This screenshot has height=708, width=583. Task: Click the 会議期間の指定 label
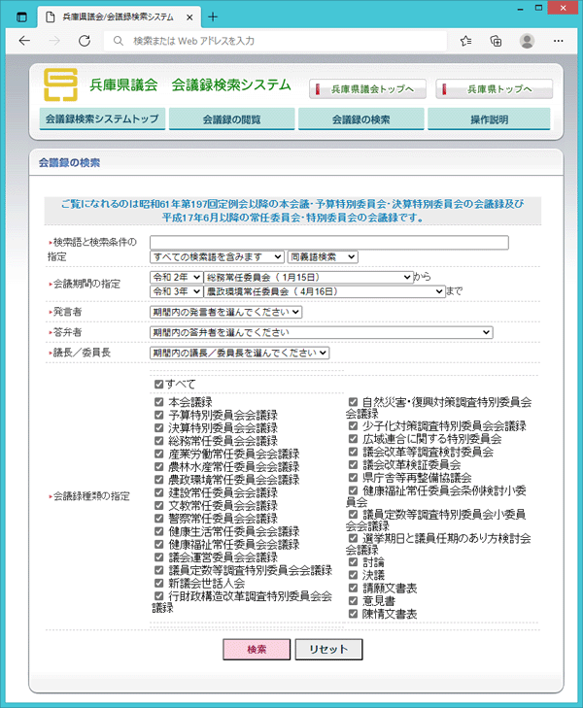(86, 284)
